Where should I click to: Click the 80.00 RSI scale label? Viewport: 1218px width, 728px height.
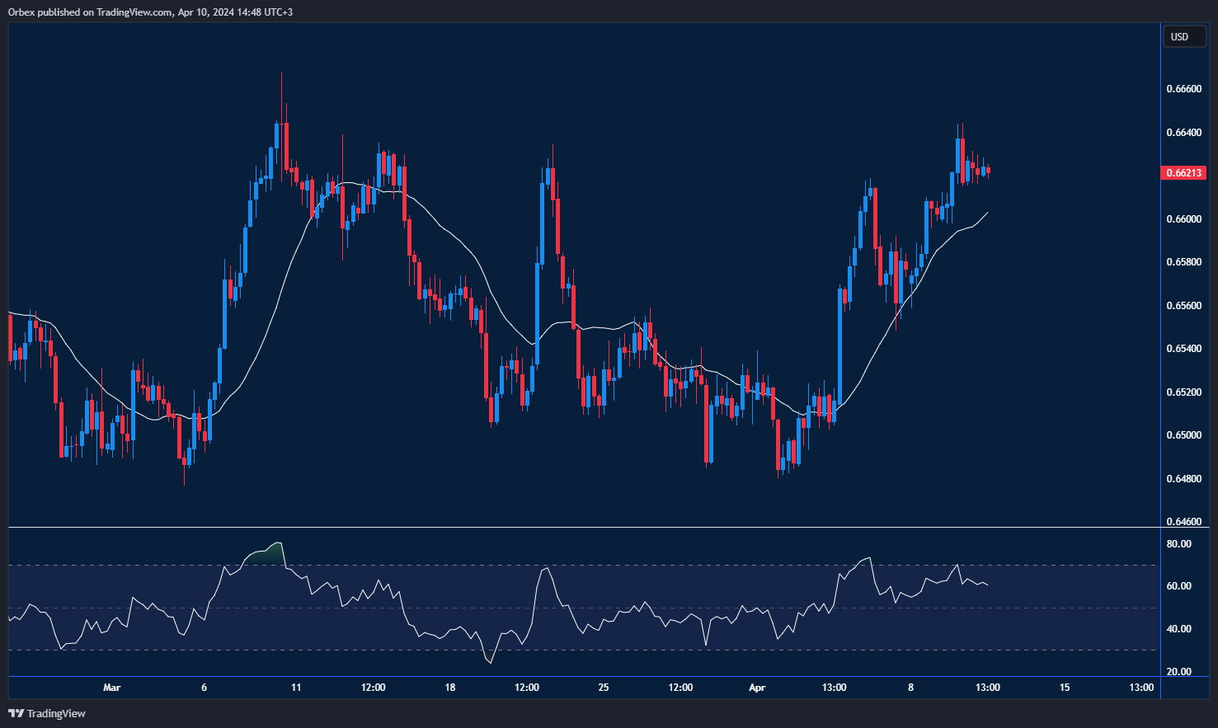pos(1178,544)
